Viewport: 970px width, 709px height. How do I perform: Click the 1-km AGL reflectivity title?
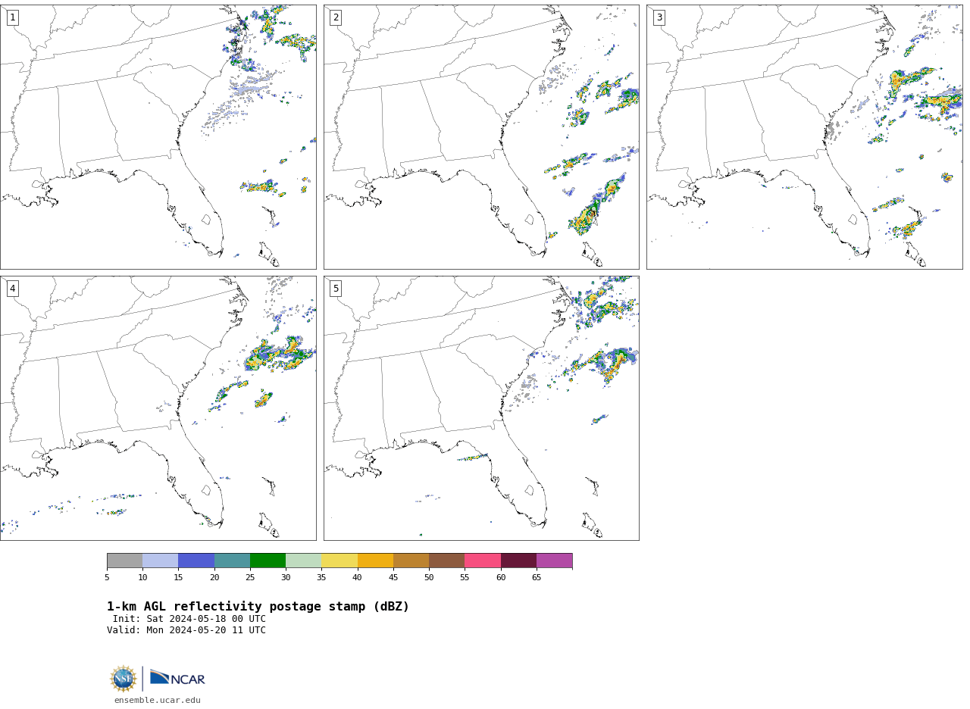click(x=258, y=607)
